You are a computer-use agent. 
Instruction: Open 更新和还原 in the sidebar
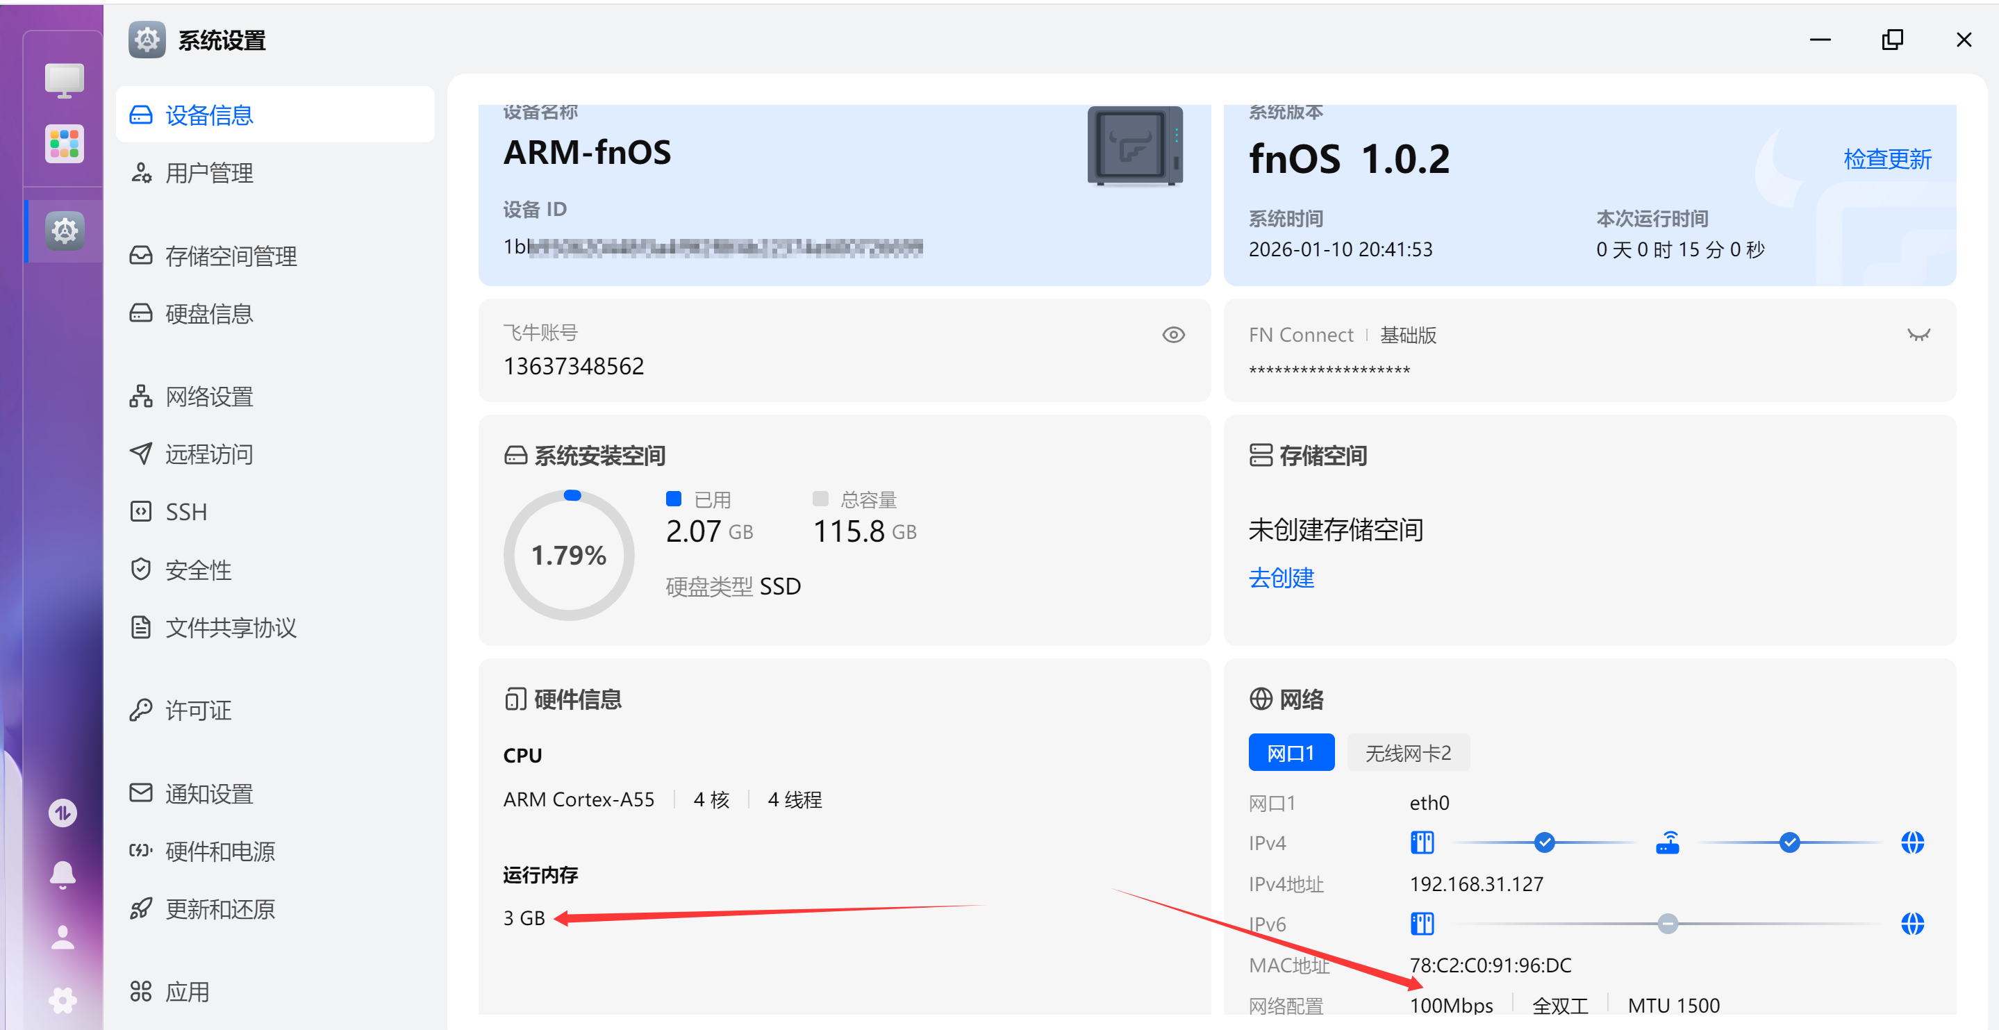click(x=219, y=909)
